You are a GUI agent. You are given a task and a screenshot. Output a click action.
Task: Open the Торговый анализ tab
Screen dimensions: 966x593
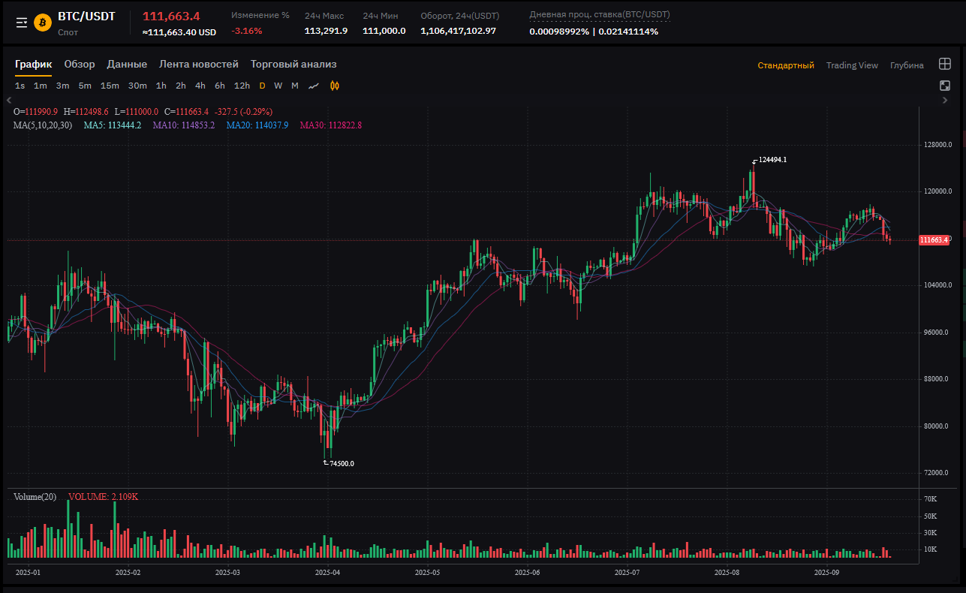point(293,65)
